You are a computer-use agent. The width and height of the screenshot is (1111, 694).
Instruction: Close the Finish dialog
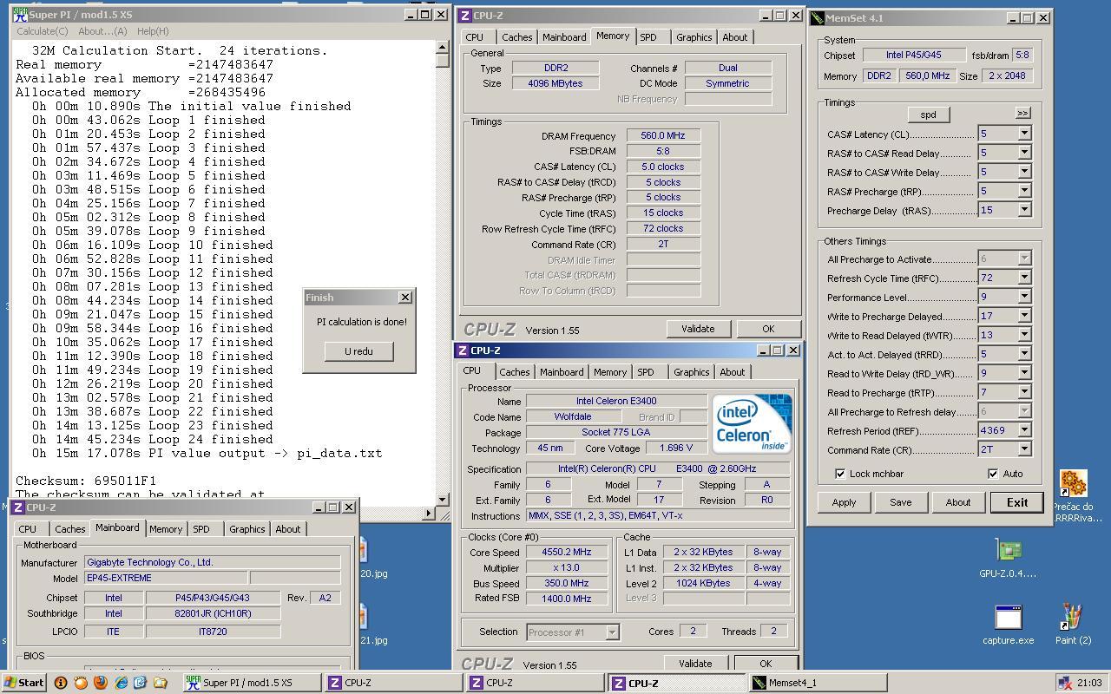[x=405, y=298]
